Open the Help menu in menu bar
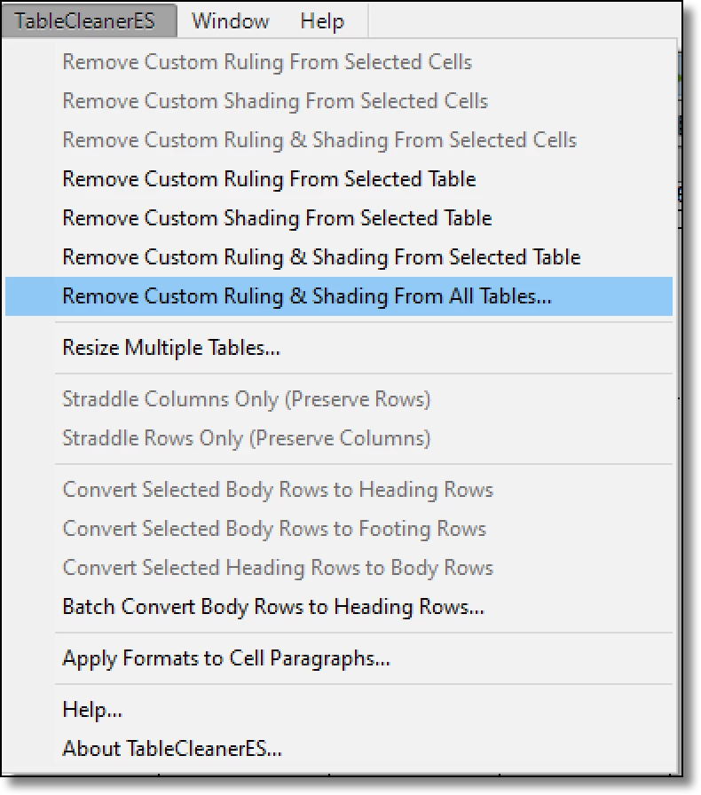Viewport: 701px width, 795px height. point(322,20)
